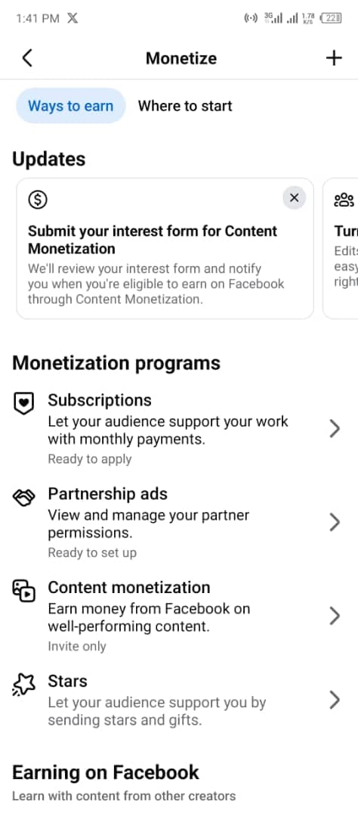Tap the X app notification icon in status bar

click(73, 18)
